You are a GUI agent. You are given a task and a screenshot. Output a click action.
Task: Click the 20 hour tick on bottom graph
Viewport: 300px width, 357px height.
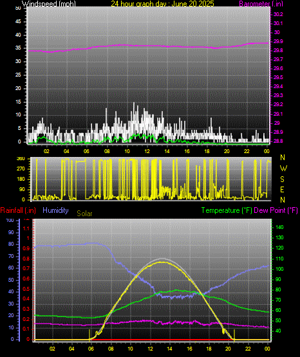(x=228, y=349)
